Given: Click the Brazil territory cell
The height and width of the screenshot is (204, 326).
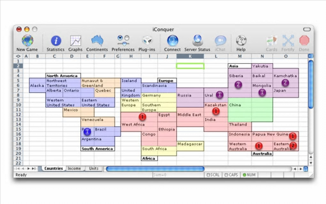Looking at the screenshot, I should (107, 132).
